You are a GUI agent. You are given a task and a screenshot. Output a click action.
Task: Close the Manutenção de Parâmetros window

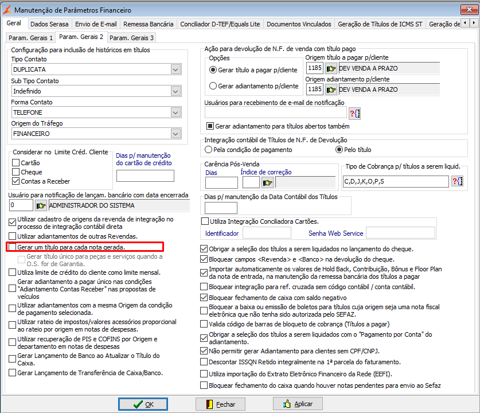click(x=469, y=10)
